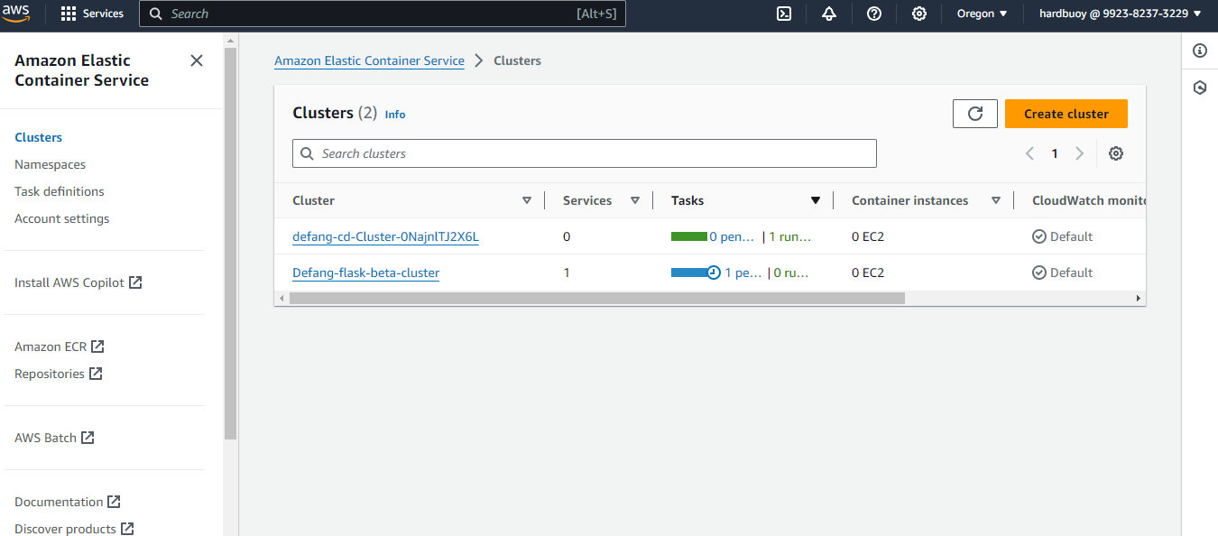Click the table horizontal scrollbar thumb
The image size is (1218, 536).
click(x=597, y=298)
